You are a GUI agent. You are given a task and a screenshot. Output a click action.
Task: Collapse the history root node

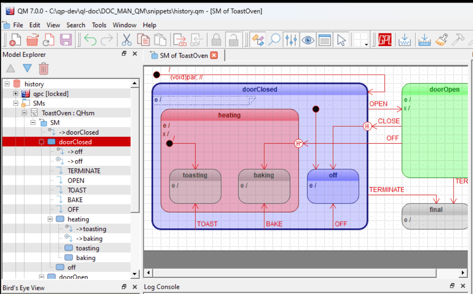tap(7, 84)
